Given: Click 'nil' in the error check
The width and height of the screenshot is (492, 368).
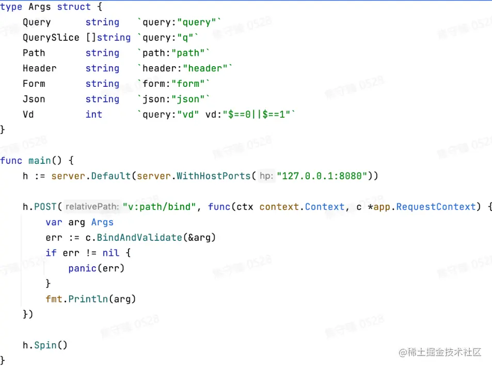Looking at the screenshot, I should point(111,253).
